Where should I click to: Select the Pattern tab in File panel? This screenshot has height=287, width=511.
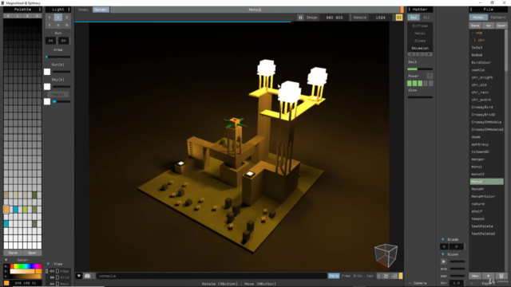tap(497, 18)
